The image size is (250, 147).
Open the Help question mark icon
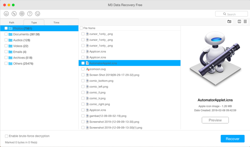[30, 14]
